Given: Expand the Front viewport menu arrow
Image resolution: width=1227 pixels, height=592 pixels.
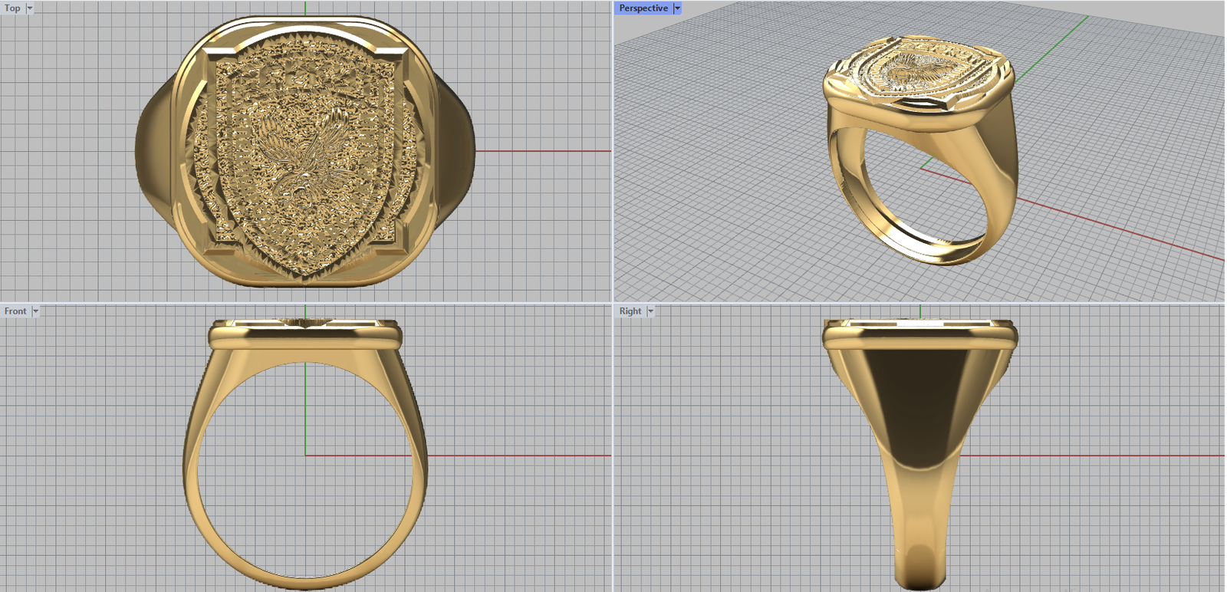Looking at the screenshot, I should 35,311.
